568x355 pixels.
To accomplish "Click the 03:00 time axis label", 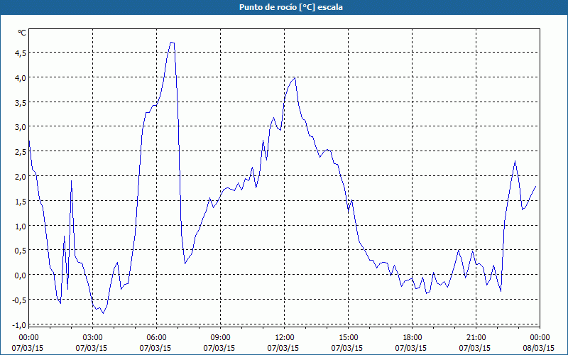I will pos(93,338).
